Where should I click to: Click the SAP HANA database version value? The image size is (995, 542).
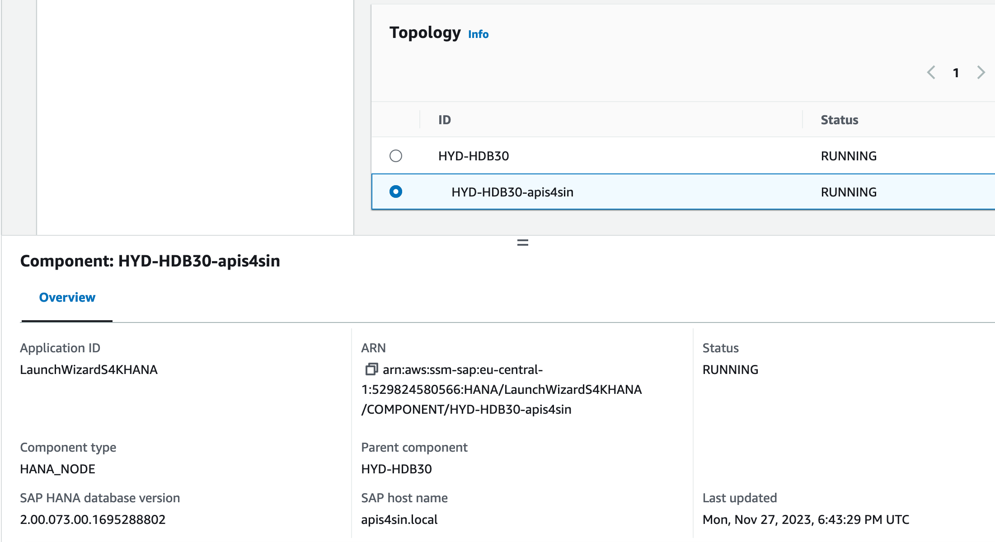point(93,519)
